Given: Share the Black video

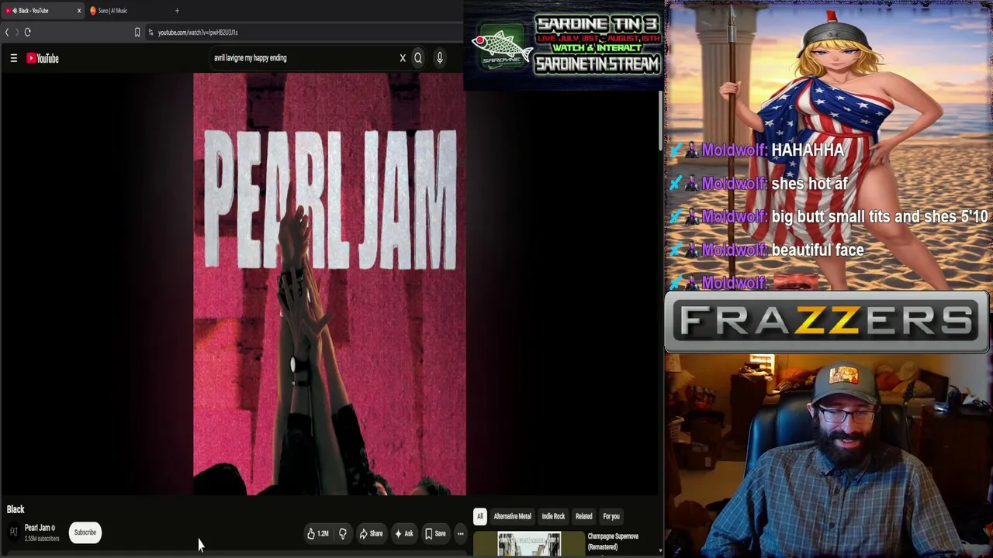Looking at the screenshot, I should [x=371, y=533].
